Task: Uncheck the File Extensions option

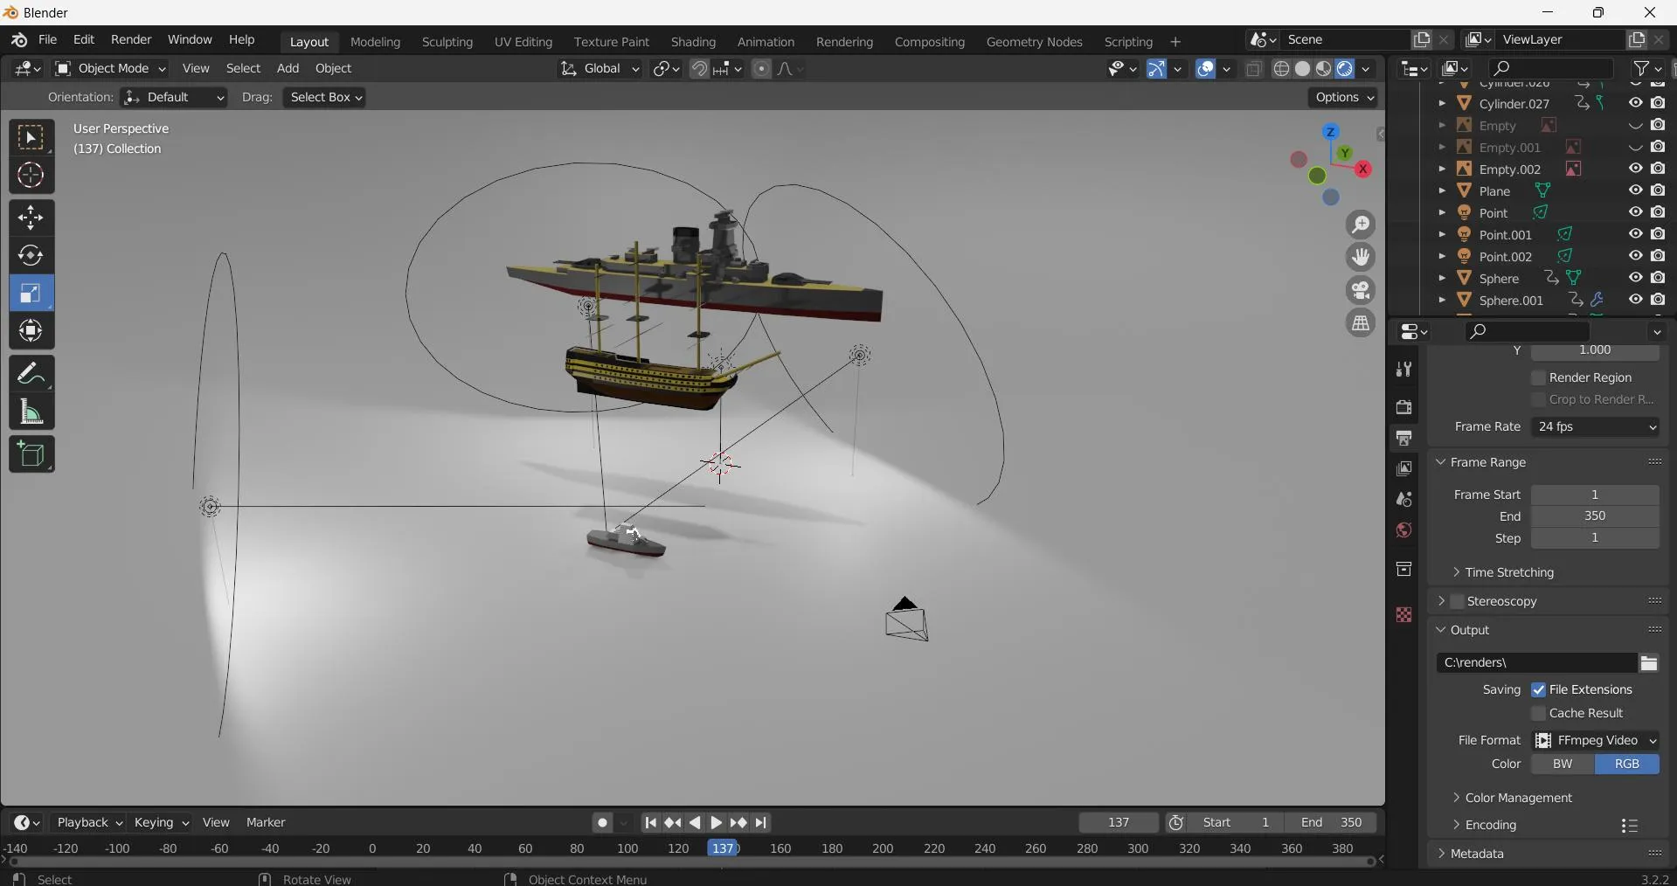Action: click(1539, 689)
